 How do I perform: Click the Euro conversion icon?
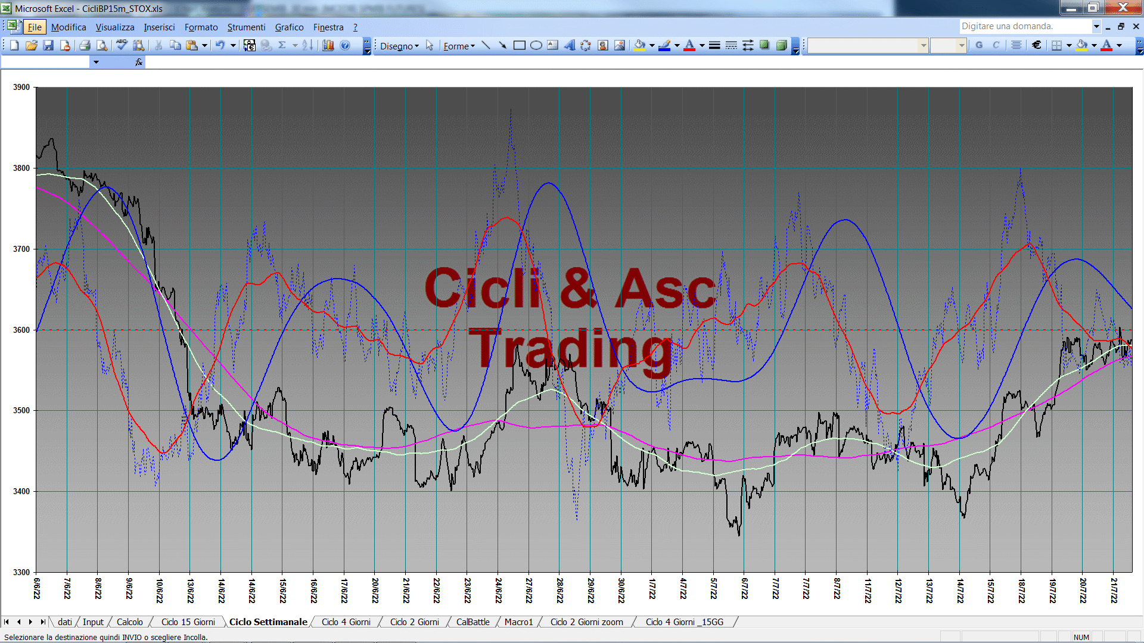[x=249, y=45]
